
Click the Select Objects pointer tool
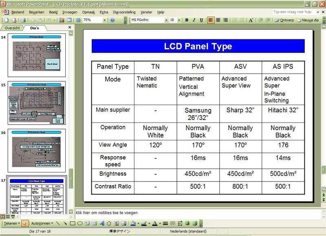tap(25, 223)
